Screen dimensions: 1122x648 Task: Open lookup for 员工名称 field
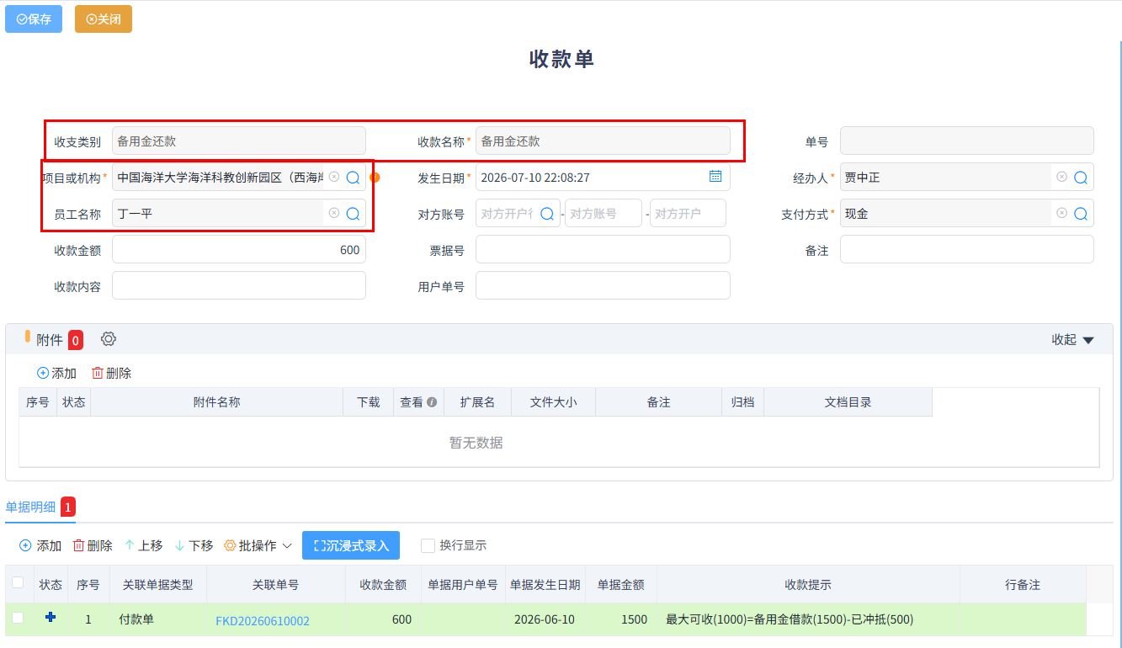pos(354,214)
